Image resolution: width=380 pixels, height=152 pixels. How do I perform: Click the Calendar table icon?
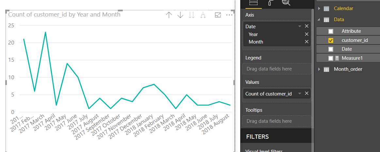pyautogui.click(x=326, y=9)
